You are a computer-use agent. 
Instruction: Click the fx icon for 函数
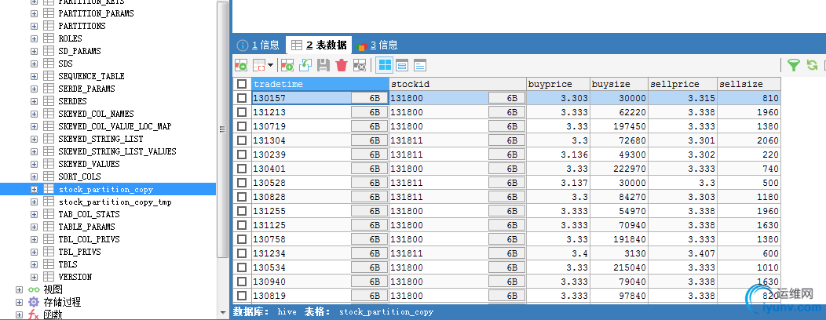pos(34,315)
